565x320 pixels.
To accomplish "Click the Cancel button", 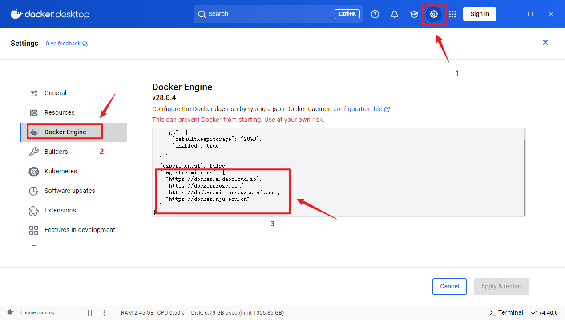I will (449, 287).
